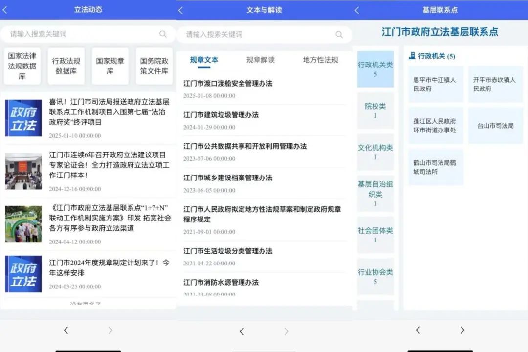This screenshot has height=352, width=528.
Task: Focus the search field in 立法动态 panel
Action: (81, 34)
